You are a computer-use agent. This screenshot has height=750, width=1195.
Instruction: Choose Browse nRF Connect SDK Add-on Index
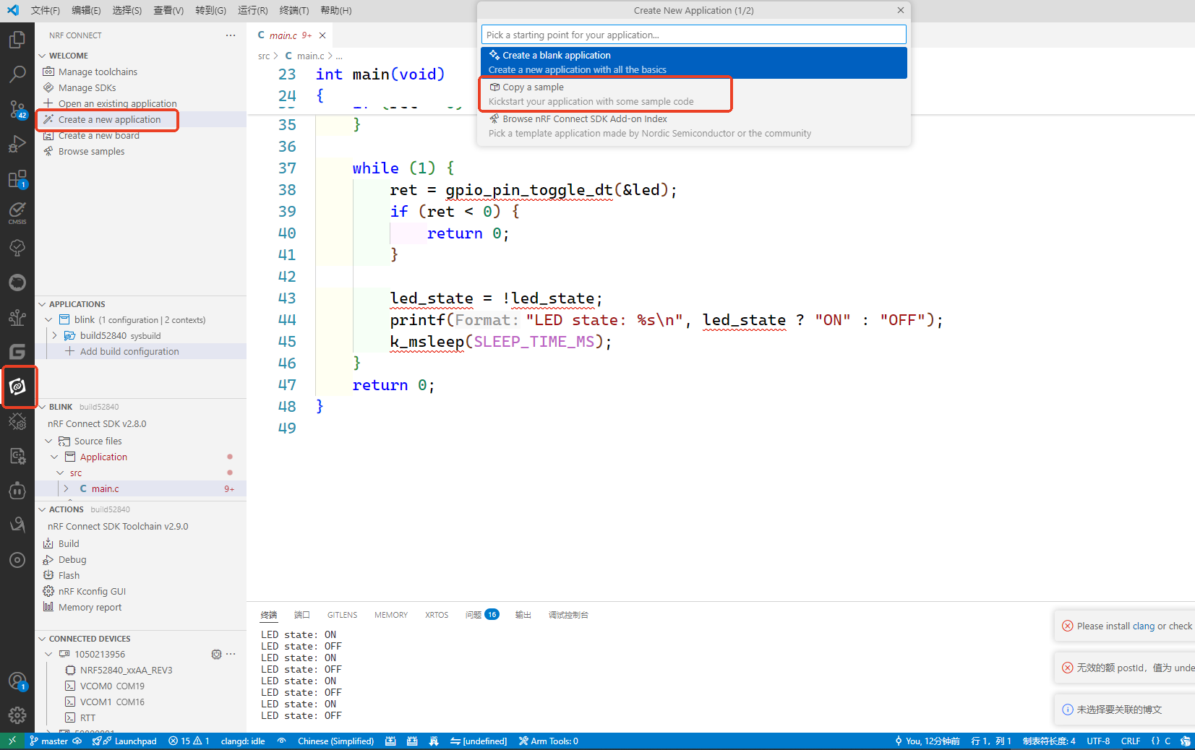(694, 126)
